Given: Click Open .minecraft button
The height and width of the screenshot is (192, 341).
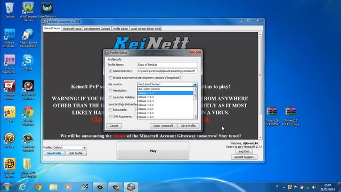Looking at the screenshot, I should pyautogui.click(x=164, y=126).
